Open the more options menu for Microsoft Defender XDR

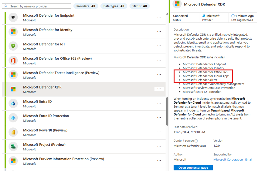pyautogui.click(x=159, y=89)
